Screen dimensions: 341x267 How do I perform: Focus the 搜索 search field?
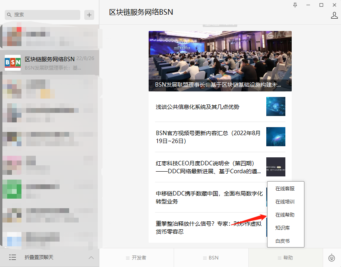[43, 15]
